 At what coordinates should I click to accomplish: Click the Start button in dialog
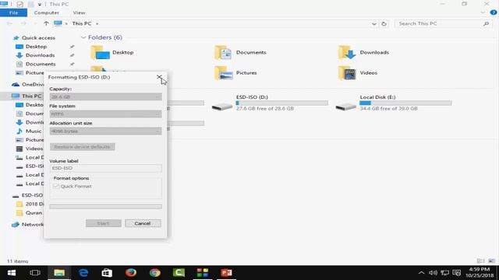coord(104,223)
